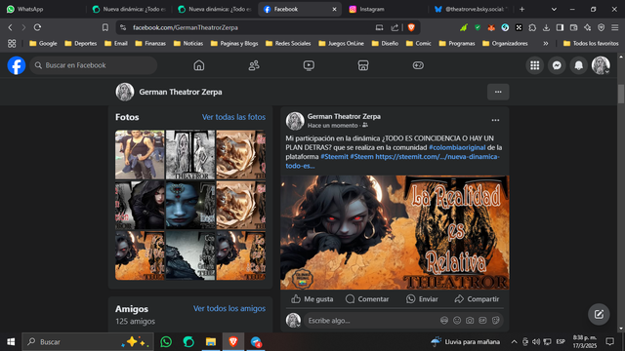This screenshot has height=351, width=625.
Task: Open the post's three-dots options menu
Action: pyautogui.click(x=495, y=120)
